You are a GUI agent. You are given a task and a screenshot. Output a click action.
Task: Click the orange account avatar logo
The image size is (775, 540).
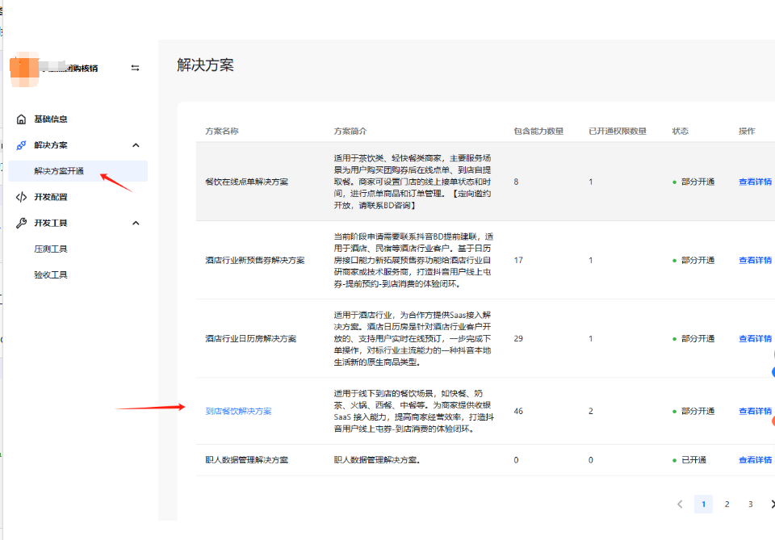(24, 70)
